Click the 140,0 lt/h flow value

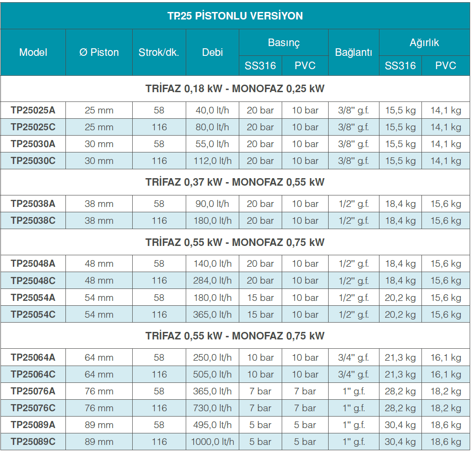point(212,264)
